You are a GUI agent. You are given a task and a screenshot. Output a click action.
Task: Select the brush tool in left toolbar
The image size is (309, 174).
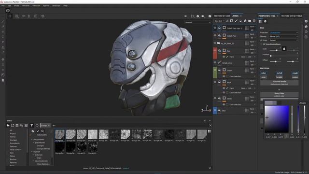click(x=3, y=21)
